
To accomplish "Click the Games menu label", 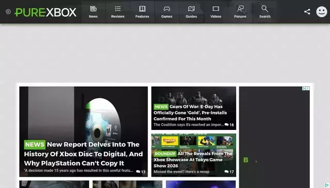I will point(167,16).
